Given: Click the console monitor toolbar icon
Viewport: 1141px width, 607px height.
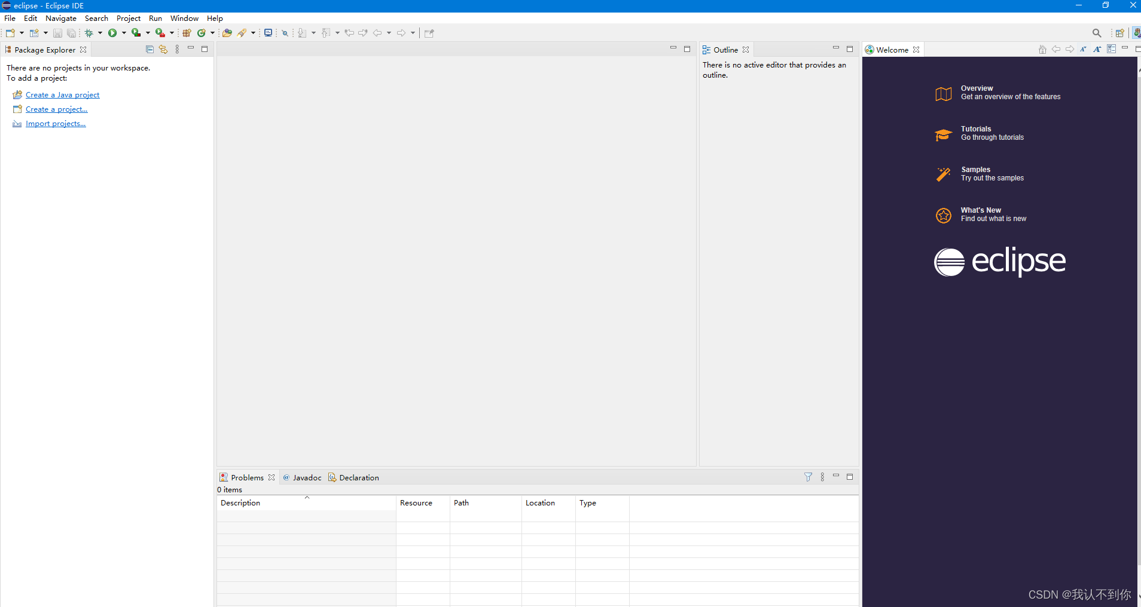Looking at the screenshot, I should (x=268, y=33).
